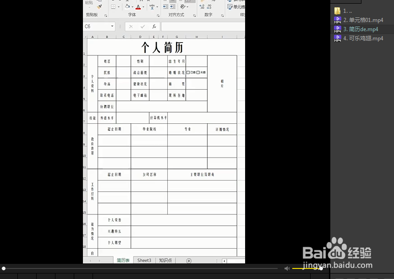Click the 公司名称 header cell

click(149, 175)
